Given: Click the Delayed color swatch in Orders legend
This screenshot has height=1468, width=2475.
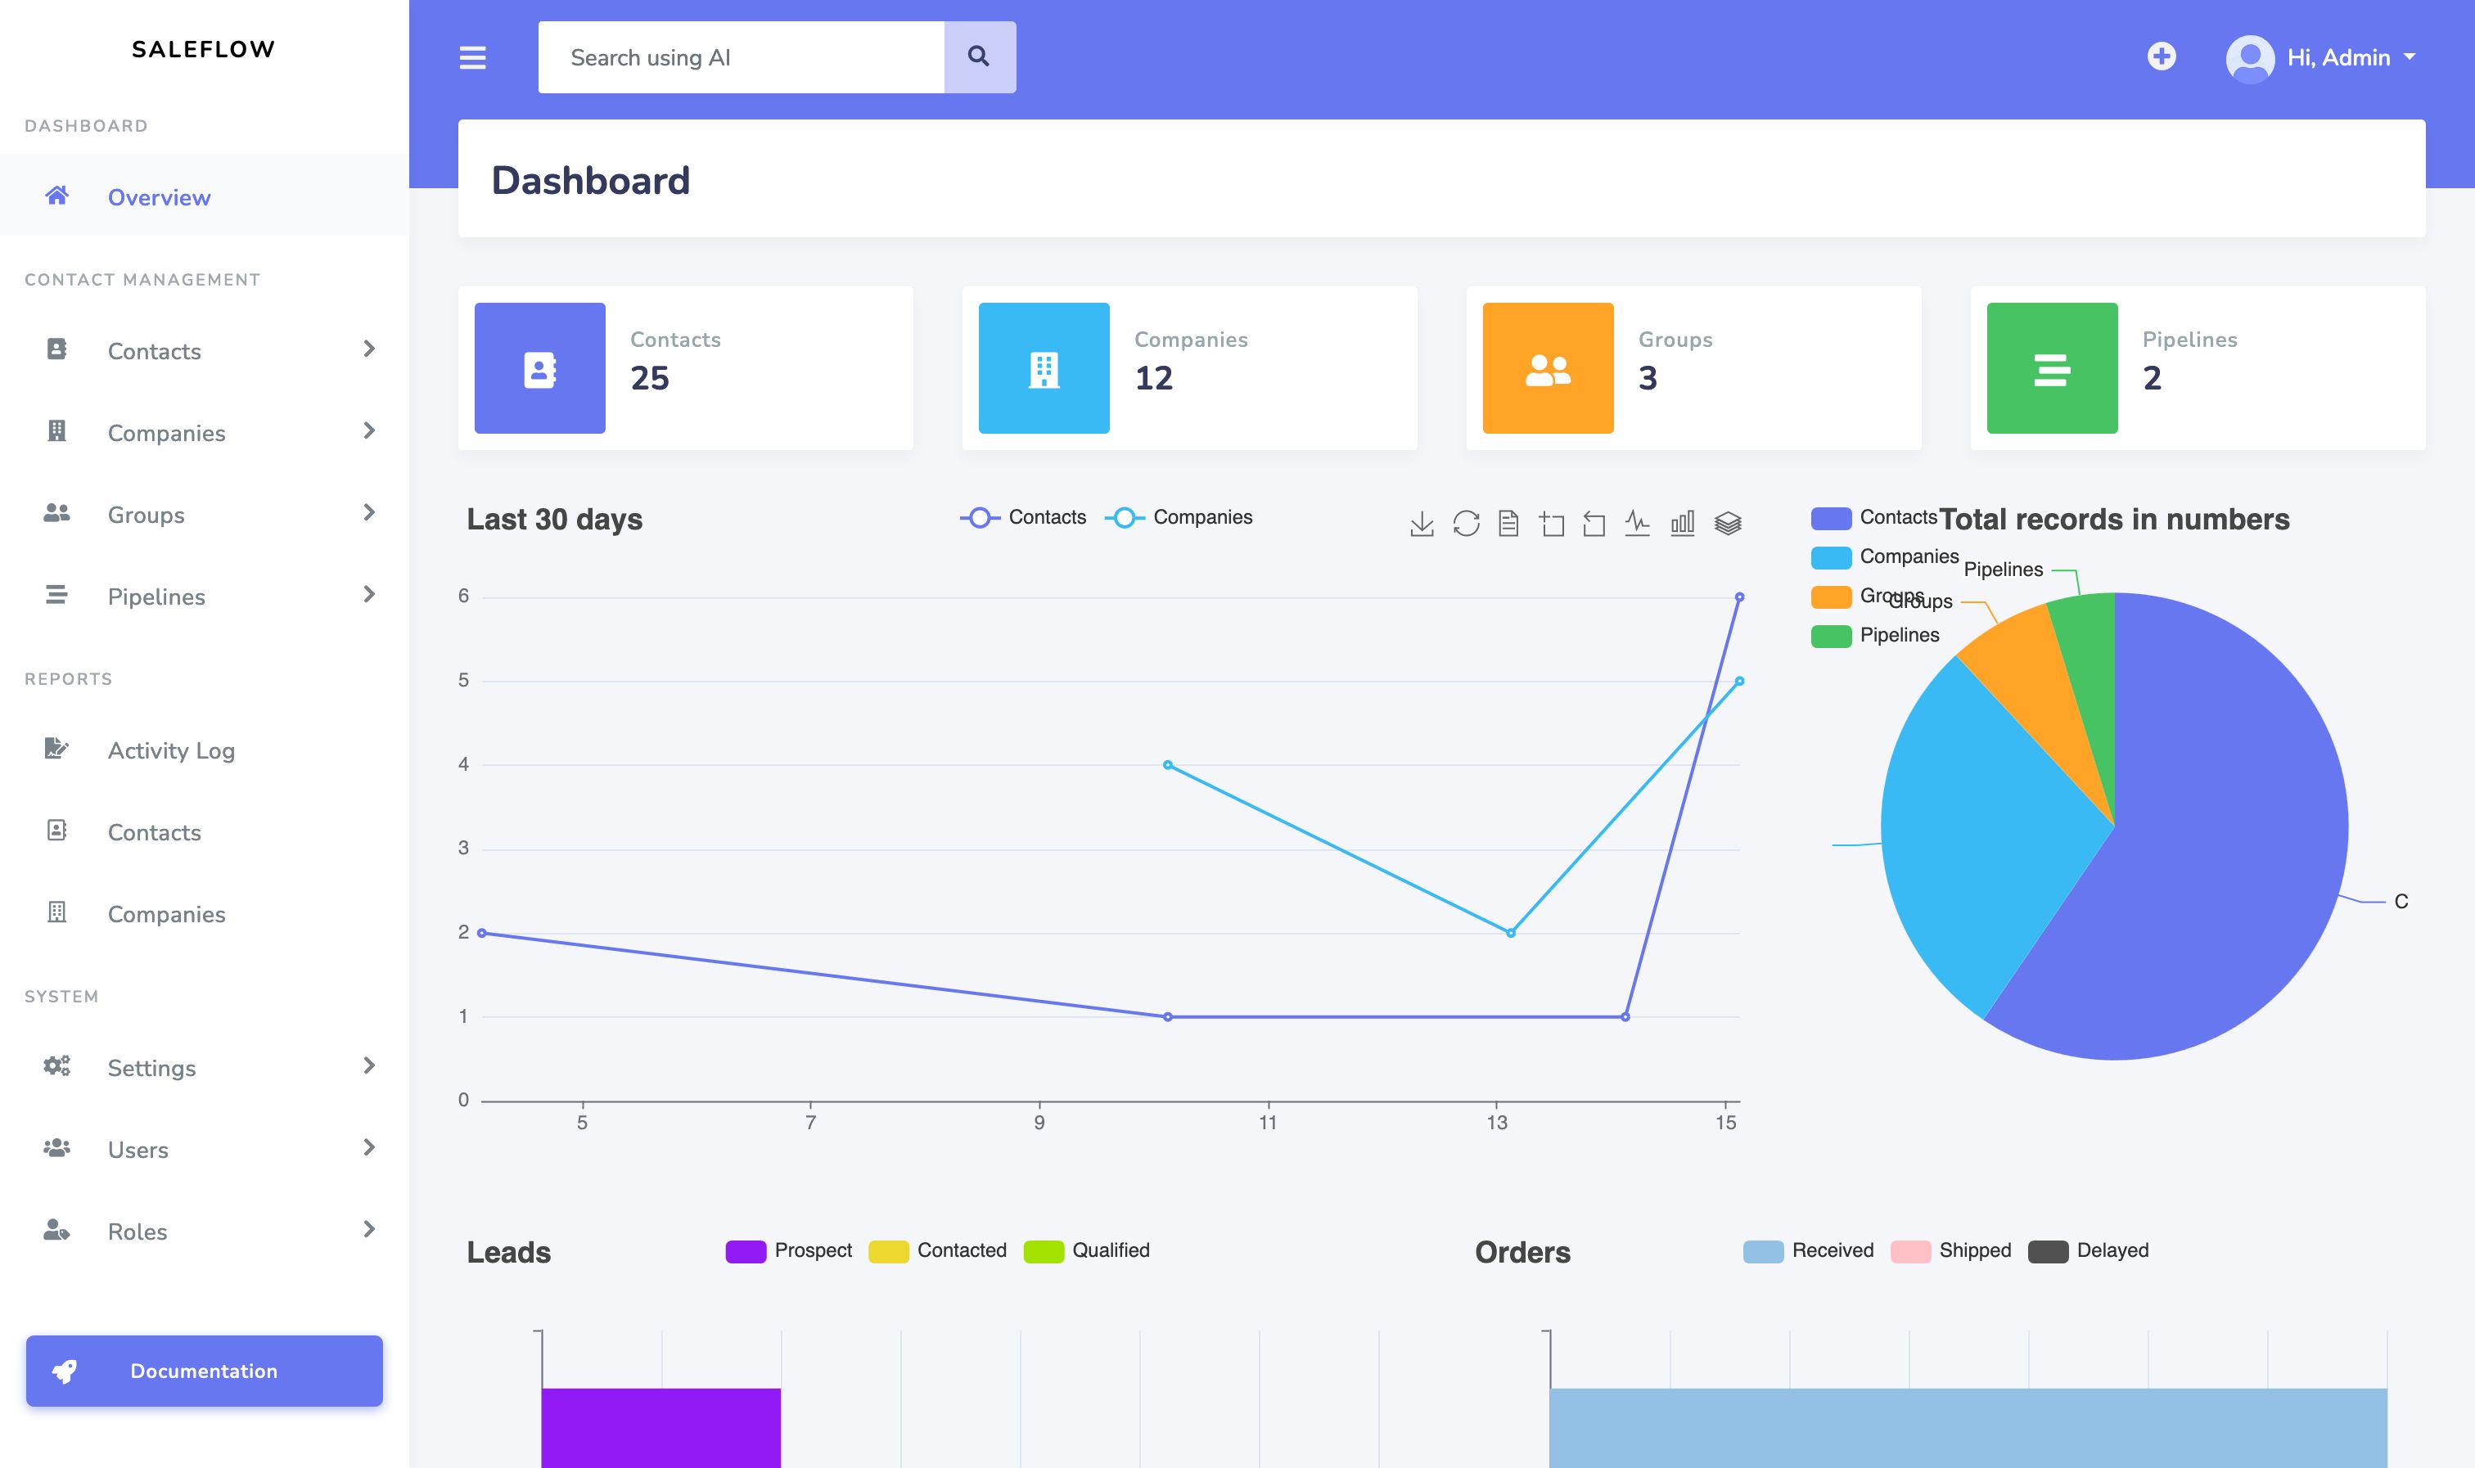Looking at the screenshot, I should tap(2048, 1251).
